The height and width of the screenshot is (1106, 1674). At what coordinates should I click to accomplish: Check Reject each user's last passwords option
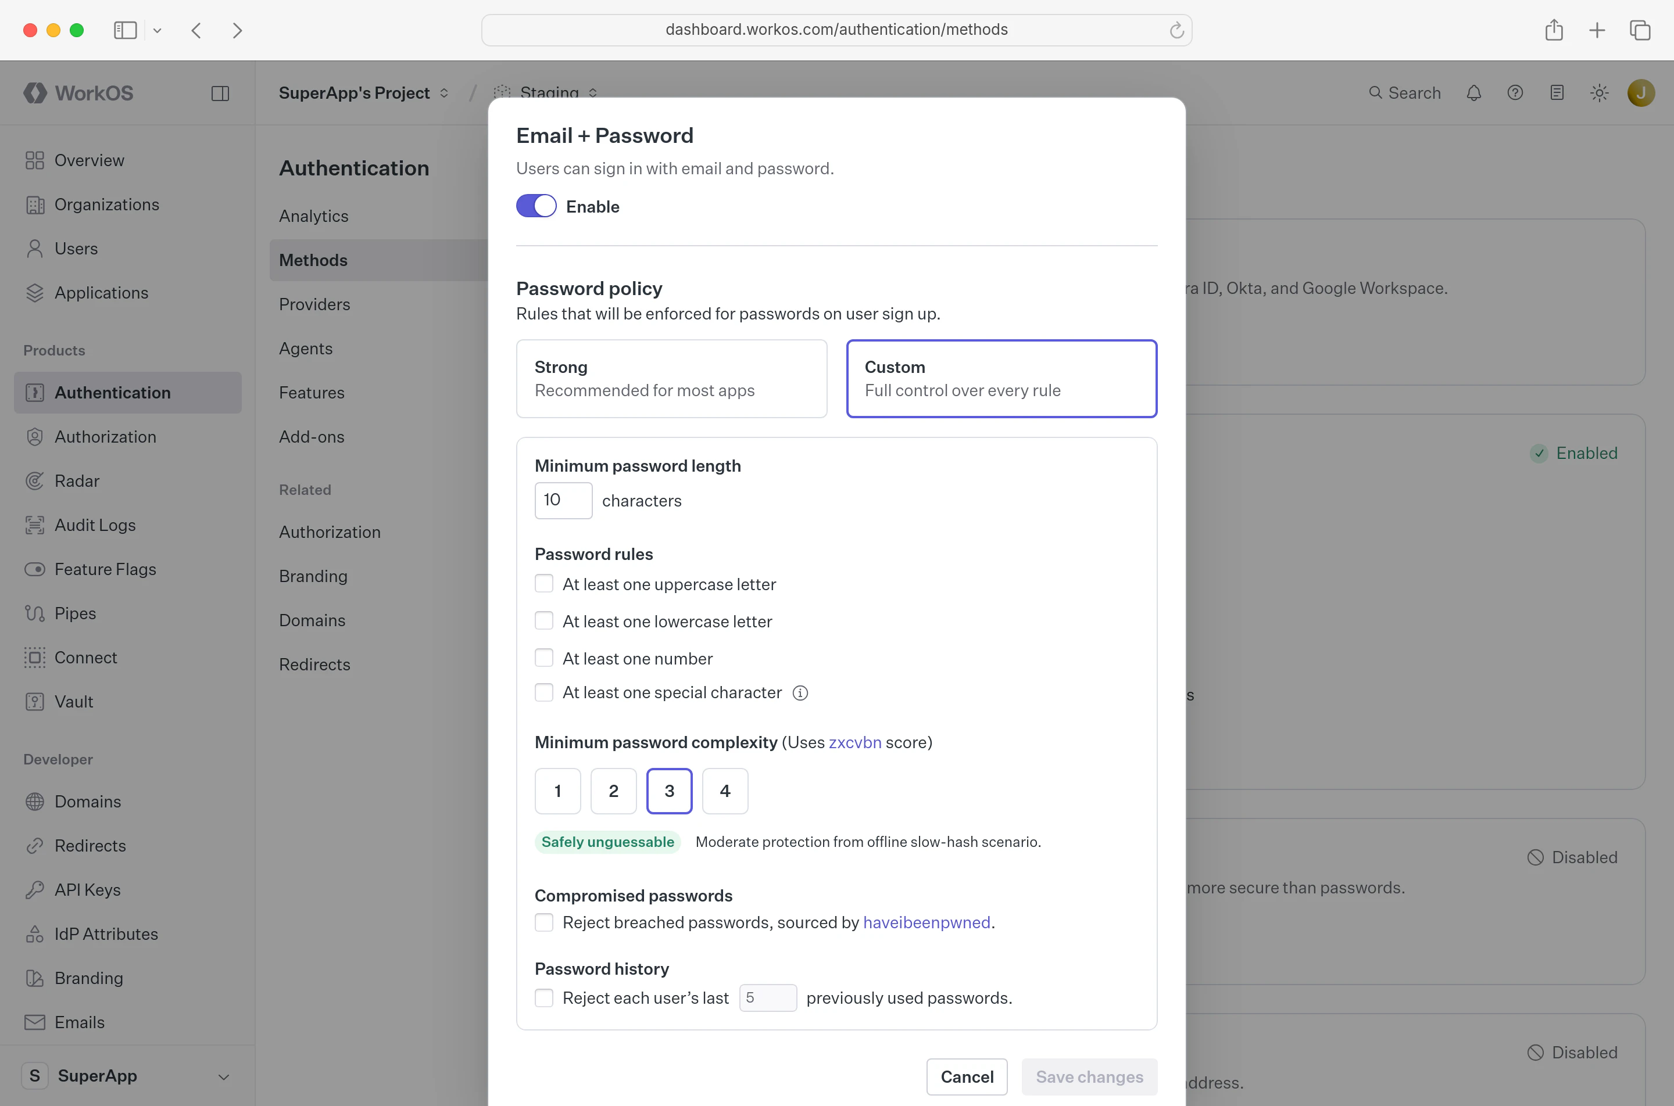544,998
